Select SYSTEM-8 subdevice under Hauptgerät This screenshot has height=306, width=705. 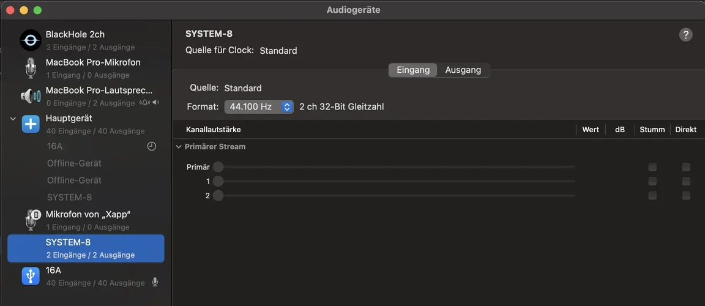(x=69, y=197)
